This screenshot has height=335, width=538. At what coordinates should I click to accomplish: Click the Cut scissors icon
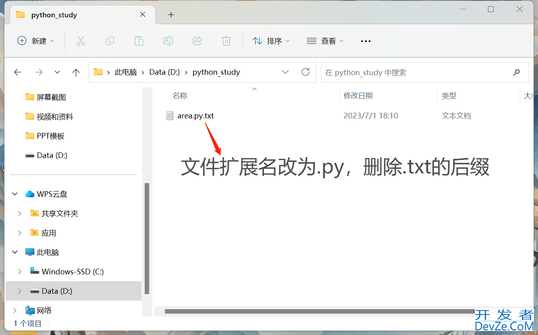coord(81,41)
